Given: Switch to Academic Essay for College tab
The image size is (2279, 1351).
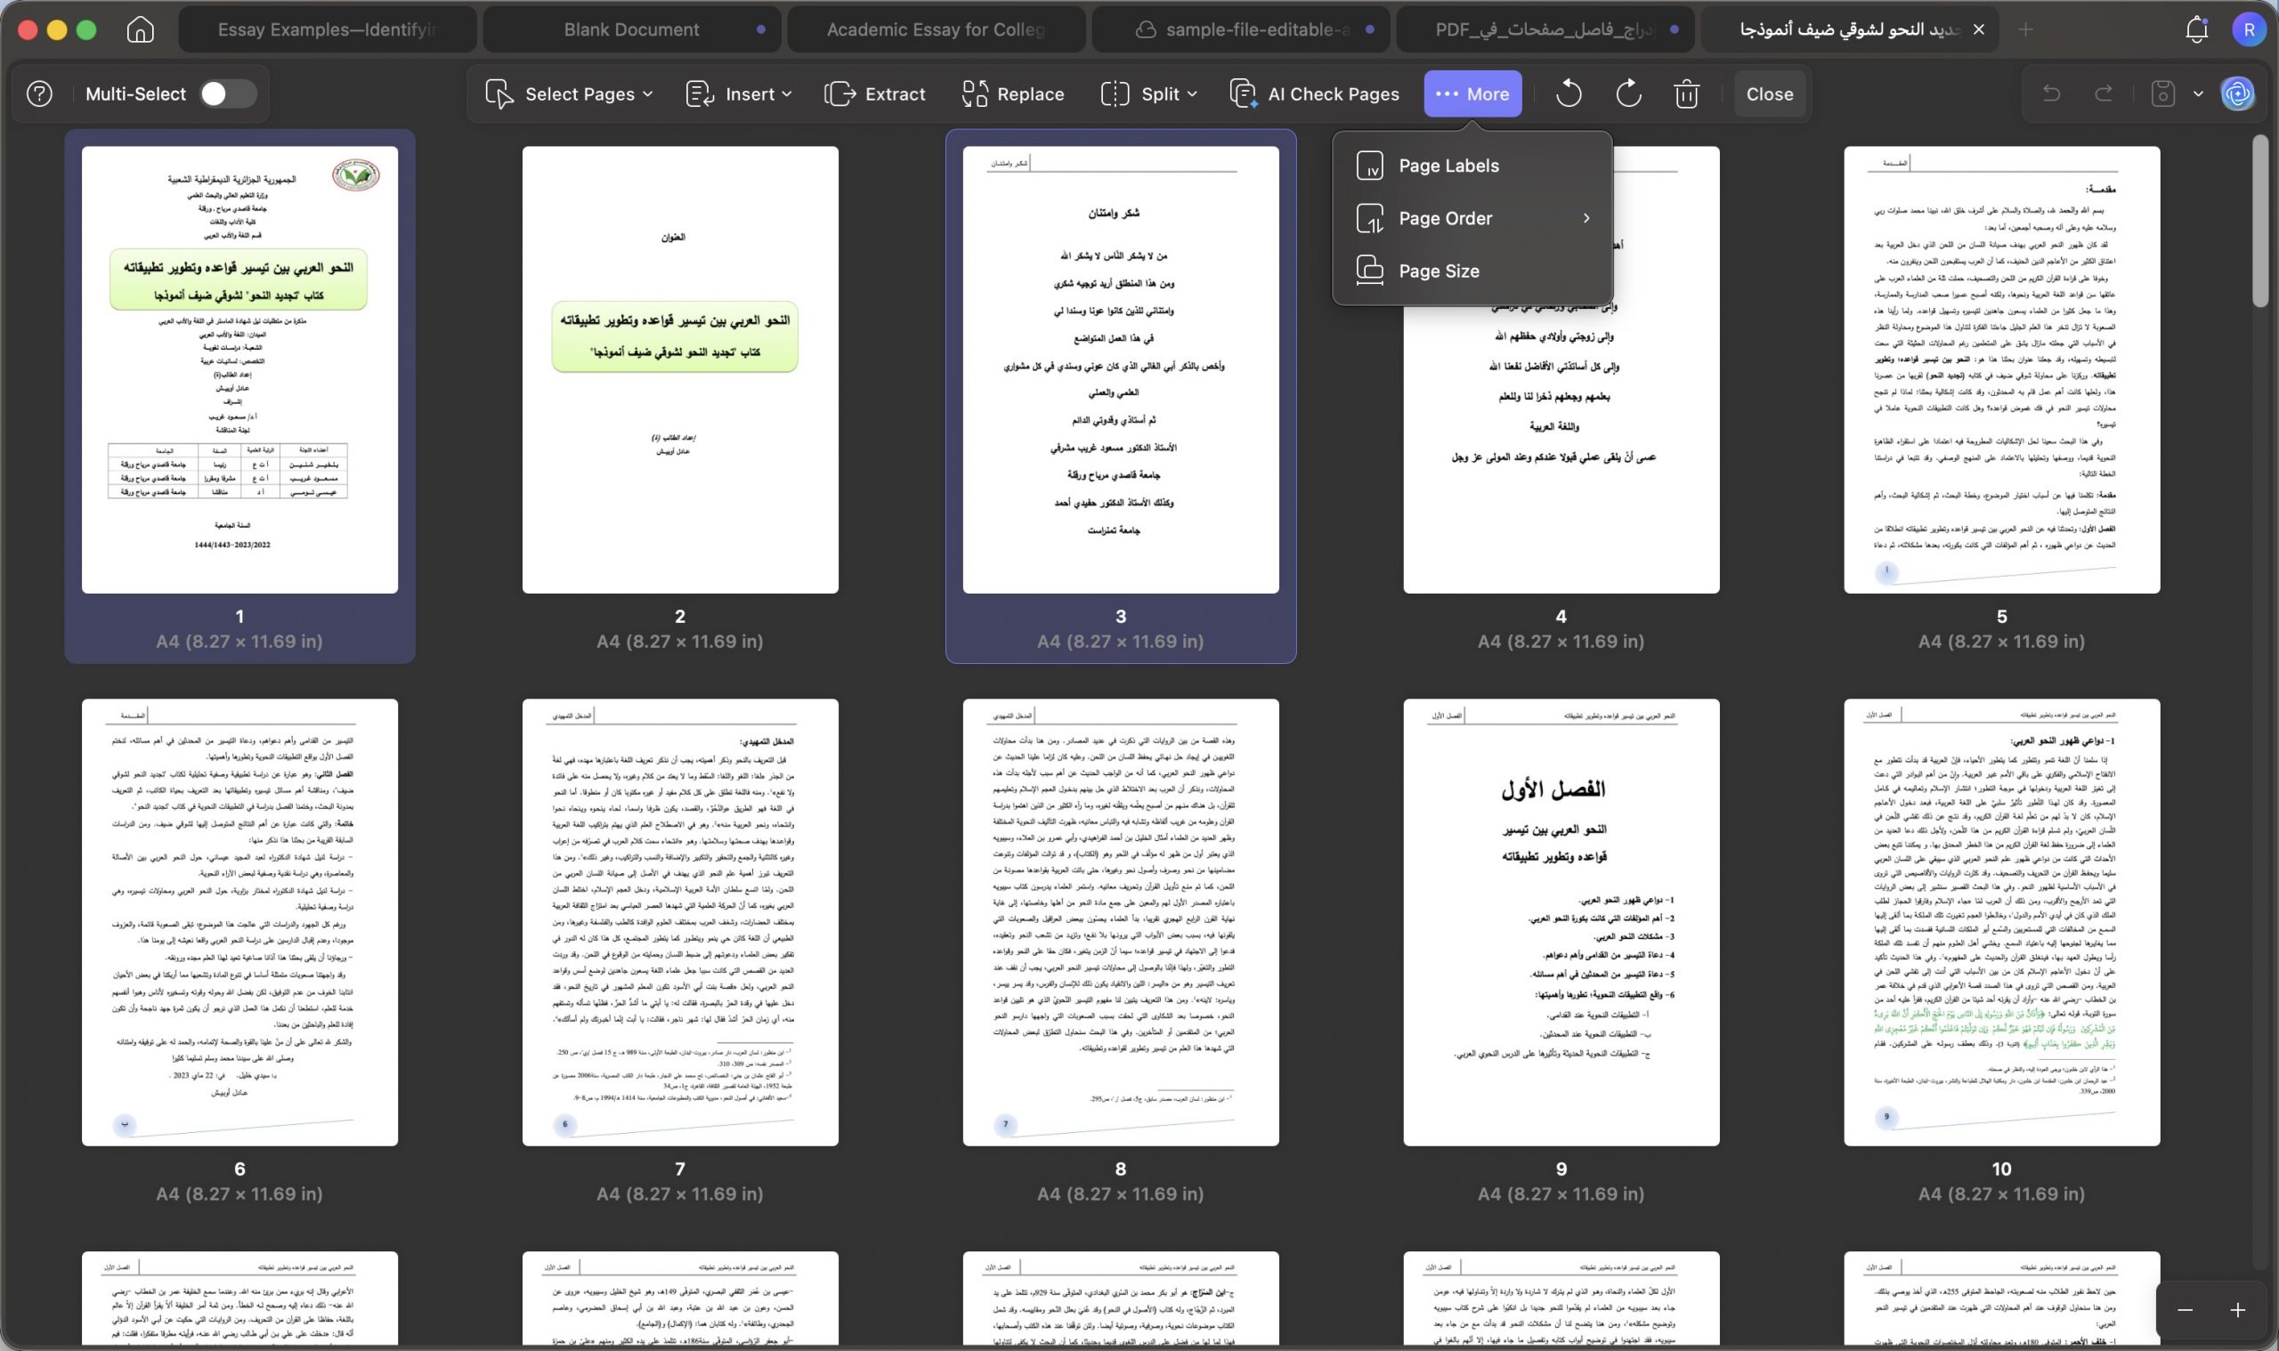Looking at the screenshot, I should click(x=936, y=29).
